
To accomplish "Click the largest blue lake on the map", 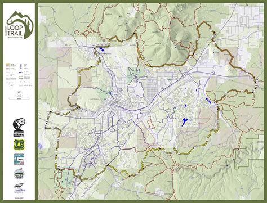I will (185, 122).
